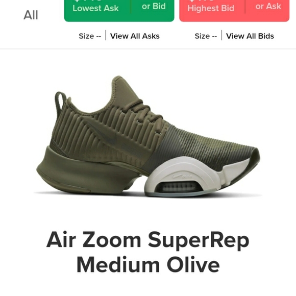
Task: Open the All sizes selector
Action: [x=31, y=15]
